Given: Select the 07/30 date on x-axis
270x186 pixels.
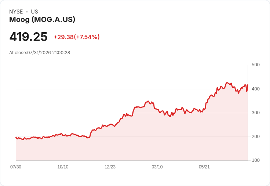Looking at the screenshot, I should (x=16, y=167).
